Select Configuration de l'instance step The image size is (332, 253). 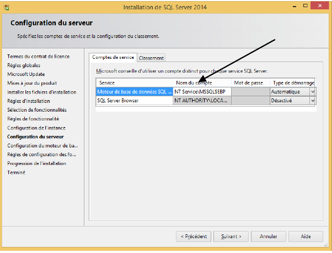[36, 128]
